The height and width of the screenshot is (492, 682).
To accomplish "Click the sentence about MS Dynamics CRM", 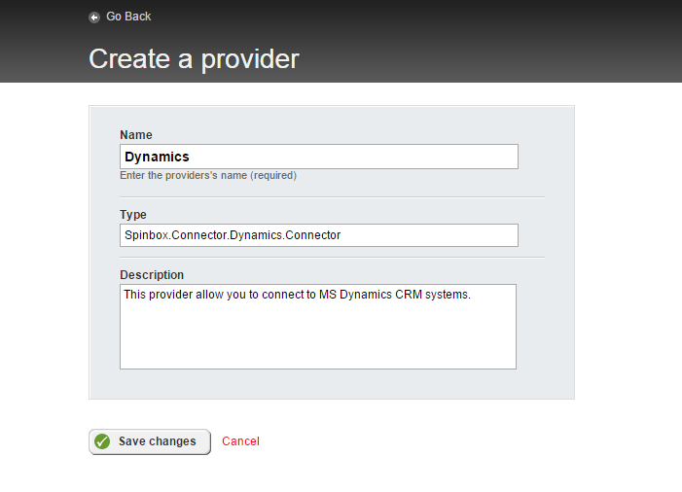I will pos(297,295).
